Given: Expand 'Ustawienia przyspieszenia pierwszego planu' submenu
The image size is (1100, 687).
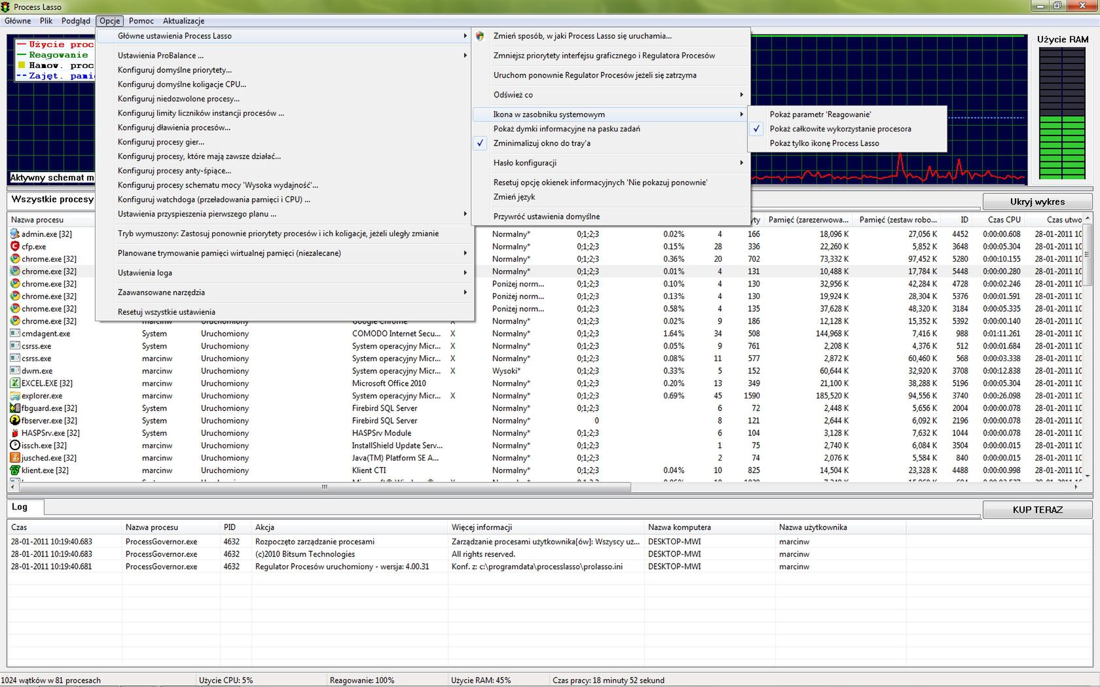Looking at the screenshot, I should click(285, 214).
